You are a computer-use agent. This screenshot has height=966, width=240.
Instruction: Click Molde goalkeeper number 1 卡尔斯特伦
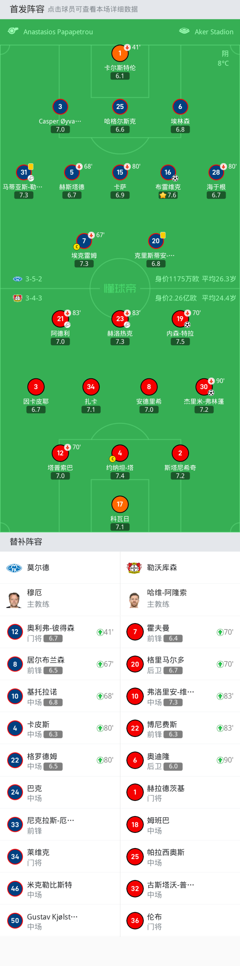[x=120, y=53]
